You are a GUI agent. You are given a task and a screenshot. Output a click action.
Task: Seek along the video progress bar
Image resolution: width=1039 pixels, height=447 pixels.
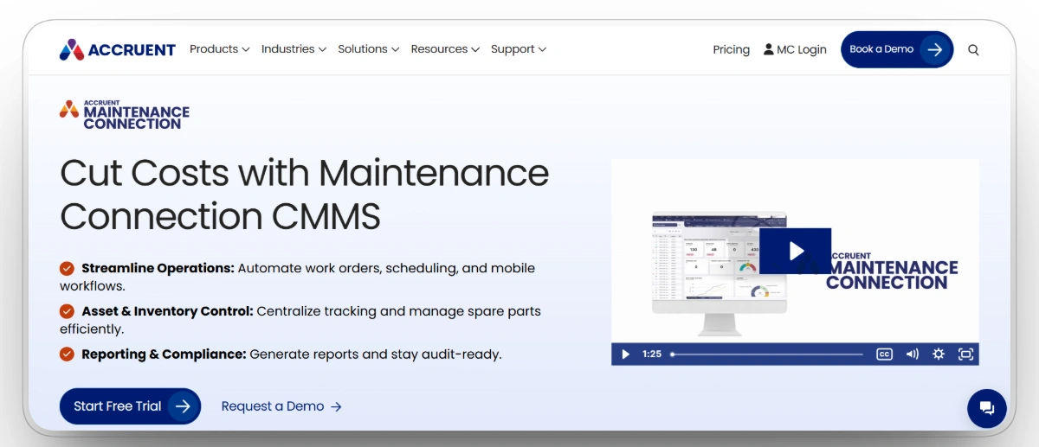(767, 354)
